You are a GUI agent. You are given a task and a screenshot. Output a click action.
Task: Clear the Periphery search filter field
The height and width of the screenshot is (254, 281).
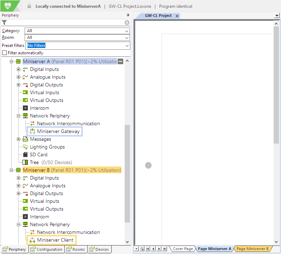coord(127,23)
